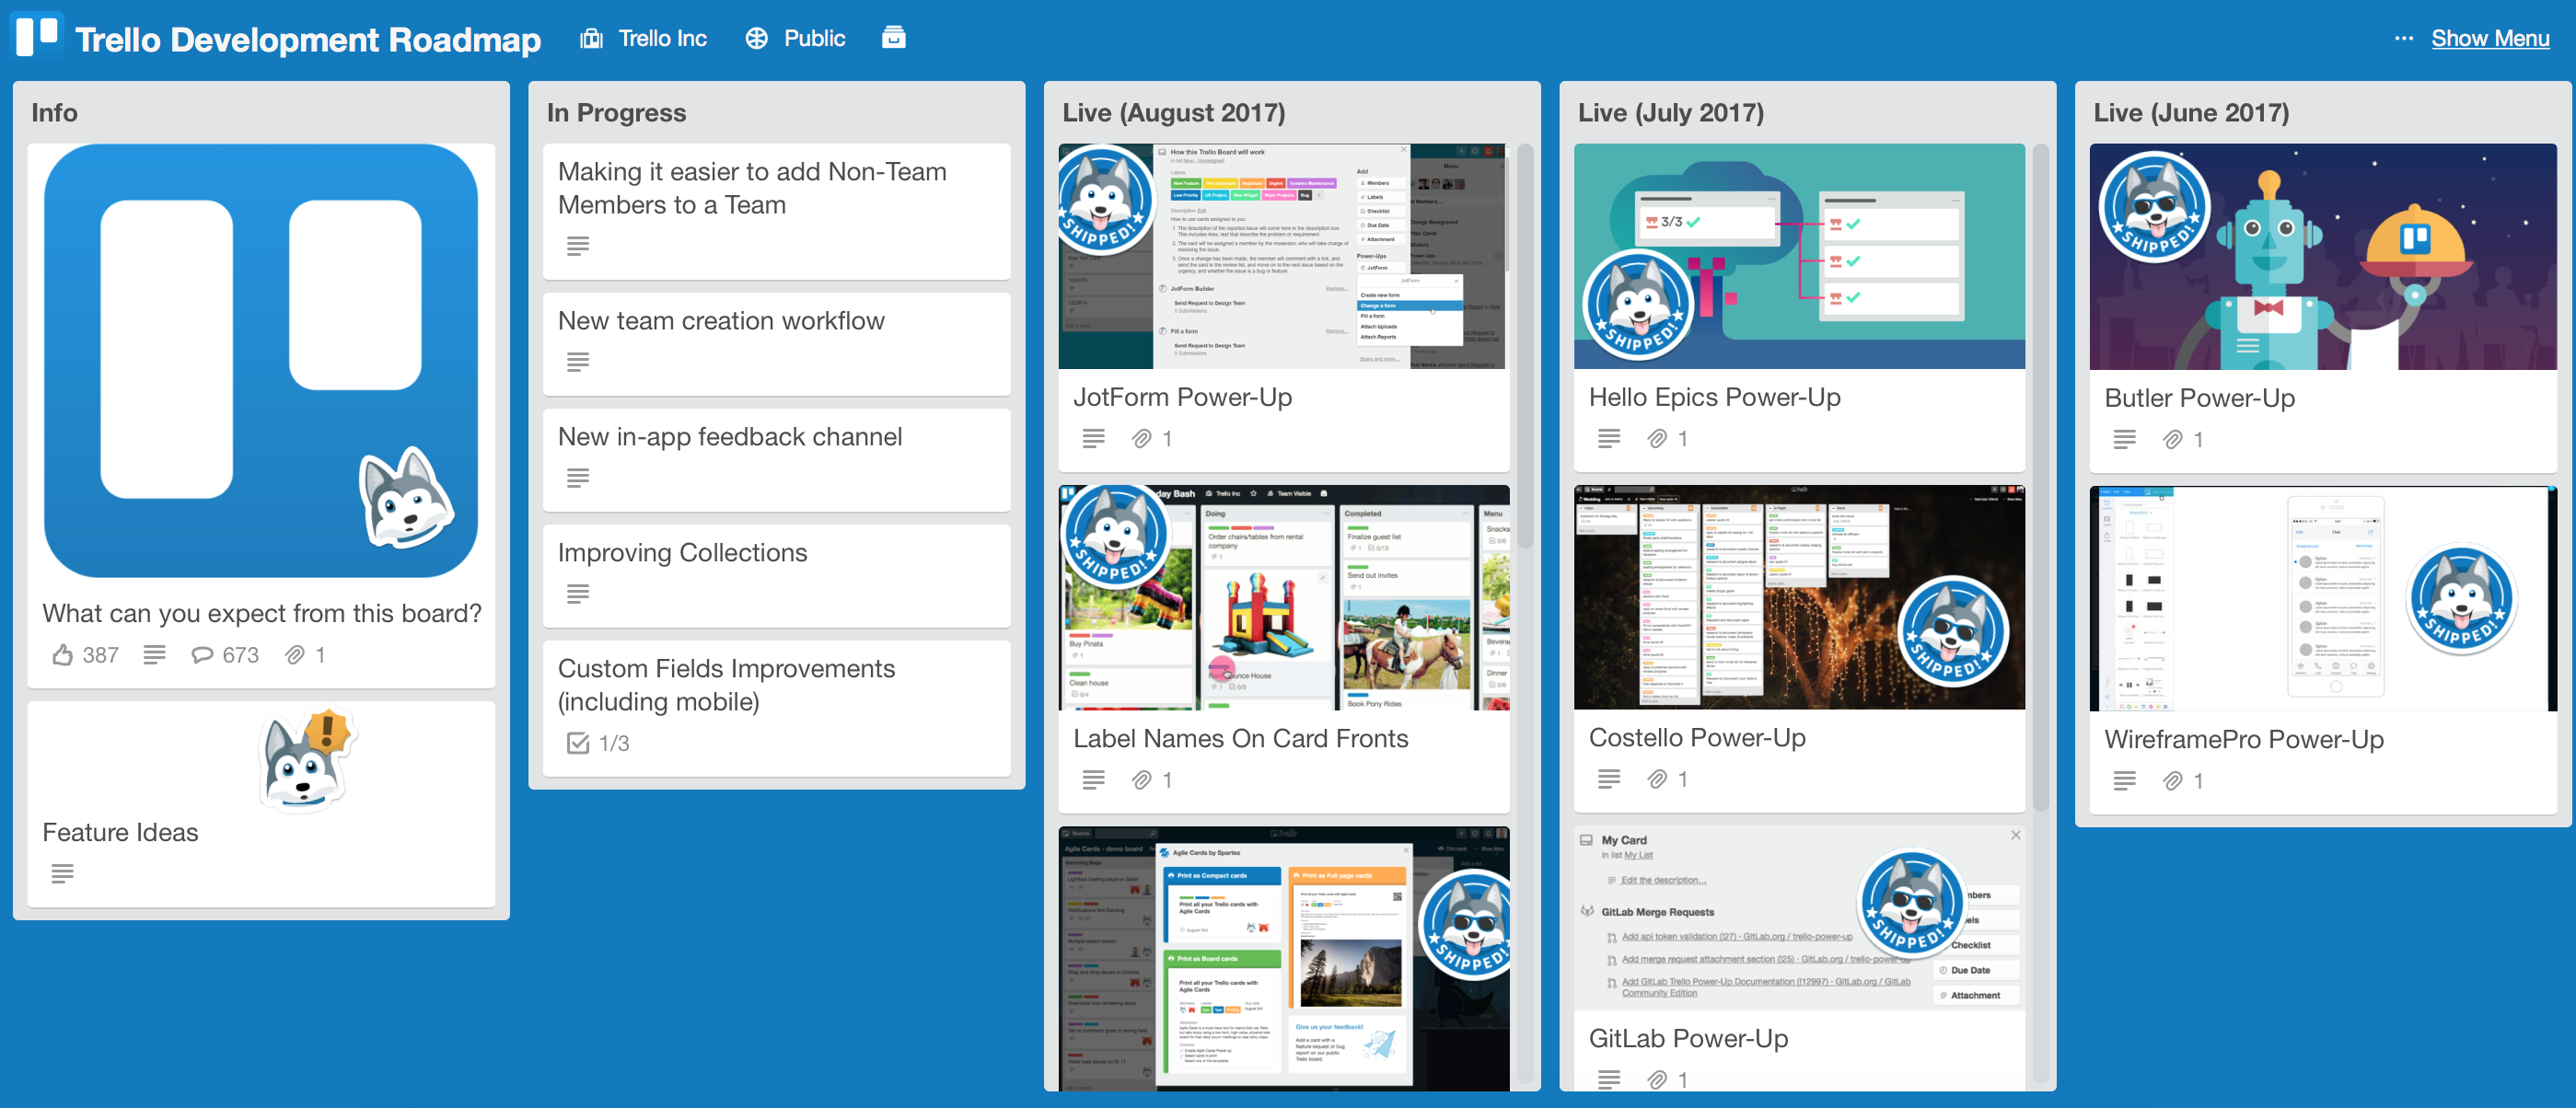
Task: Click description icon on 'What can you expect' card
Action: coord(154,655)
